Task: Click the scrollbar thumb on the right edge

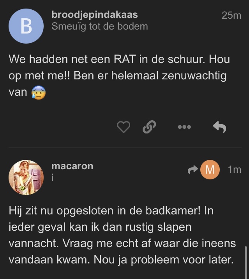Action: coord(245,261)
